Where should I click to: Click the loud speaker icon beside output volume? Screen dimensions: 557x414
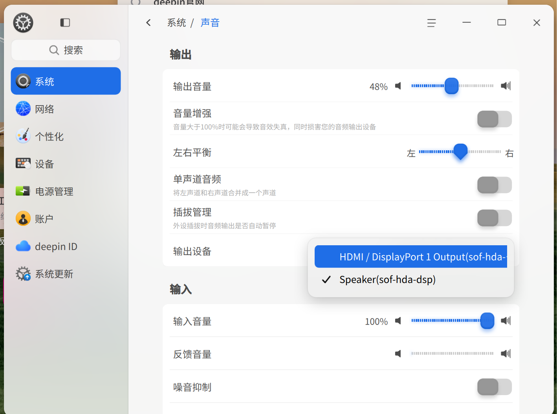point(506,86)
